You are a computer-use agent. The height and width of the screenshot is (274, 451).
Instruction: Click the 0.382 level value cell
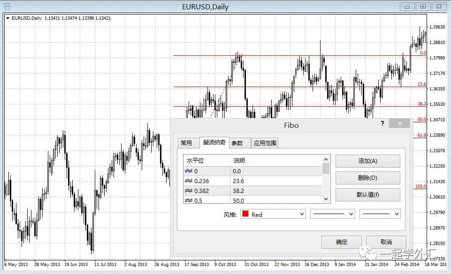point(207,191)
